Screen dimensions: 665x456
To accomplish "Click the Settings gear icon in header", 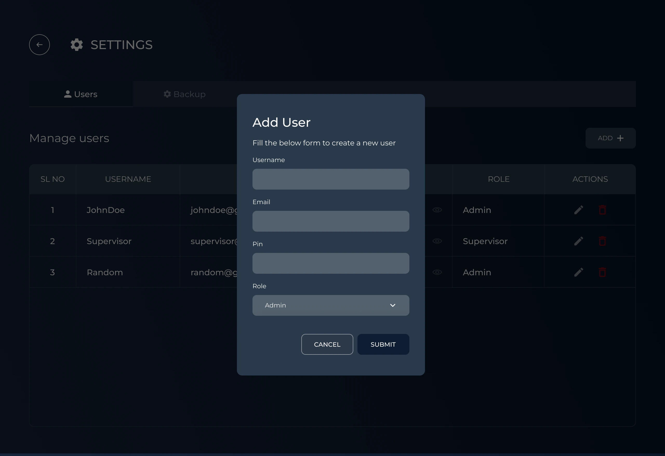I will coord(77,45).
